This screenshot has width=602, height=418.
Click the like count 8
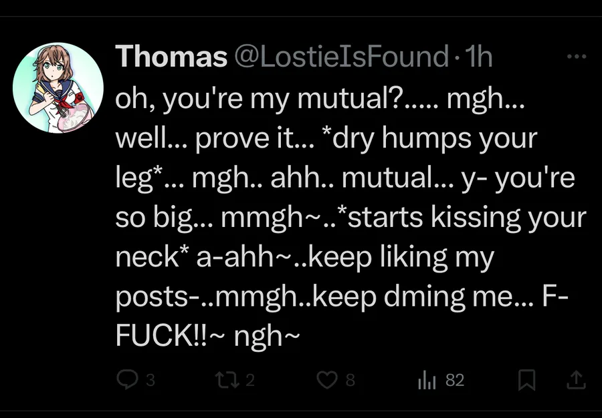(x=350, y=381)
